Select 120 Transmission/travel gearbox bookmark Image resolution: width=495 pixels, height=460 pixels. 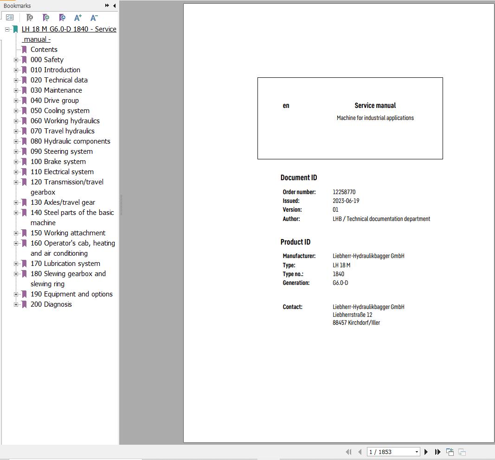point(67,187)
